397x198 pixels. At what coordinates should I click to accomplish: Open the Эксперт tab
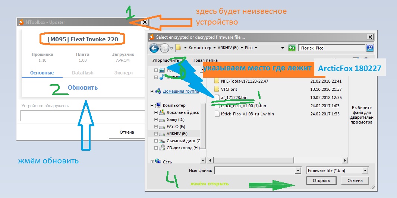click(123, 73)
